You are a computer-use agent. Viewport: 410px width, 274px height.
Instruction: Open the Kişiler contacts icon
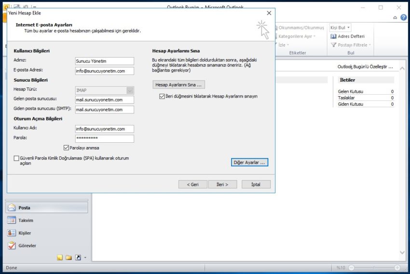click(x=12, y=233)
